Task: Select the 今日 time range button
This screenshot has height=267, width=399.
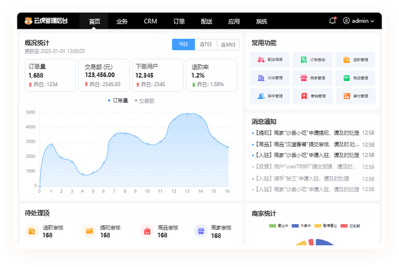Action: (x=183, y=44)
